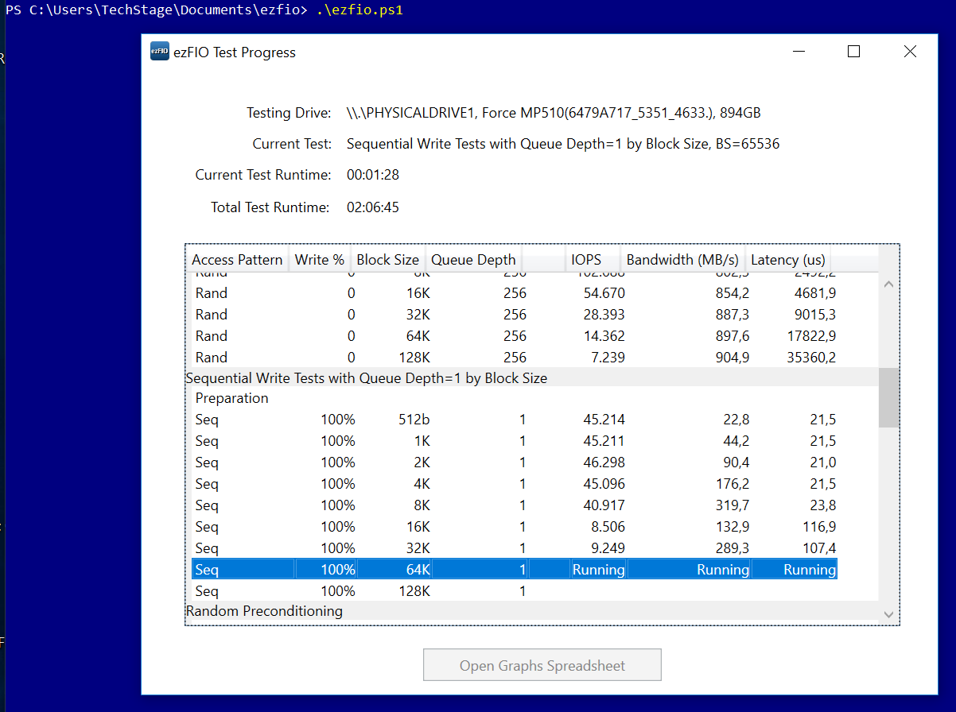This screenshot has width=956, height=712.
Task: Click the results list vertical scrollbar thumb
Action: (x=888, y=397)
